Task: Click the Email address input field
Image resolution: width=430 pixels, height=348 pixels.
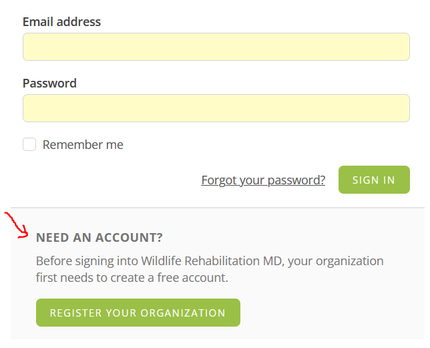Action: [216, 47]
